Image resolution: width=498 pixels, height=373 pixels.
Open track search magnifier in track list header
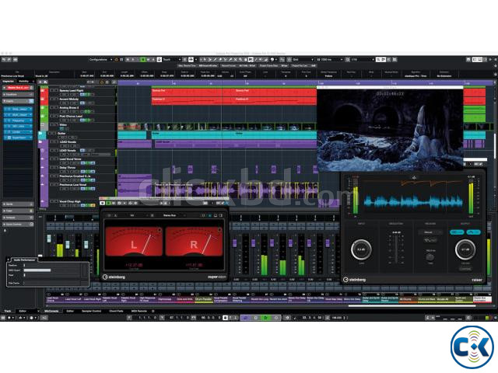pyautogui.click(x=45, y=82)
